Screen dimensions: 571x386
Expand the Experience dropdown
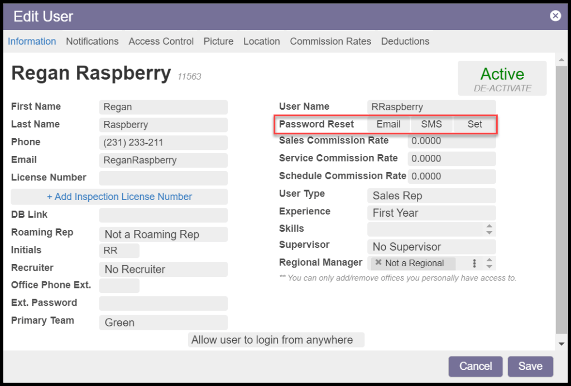(431, 213)
